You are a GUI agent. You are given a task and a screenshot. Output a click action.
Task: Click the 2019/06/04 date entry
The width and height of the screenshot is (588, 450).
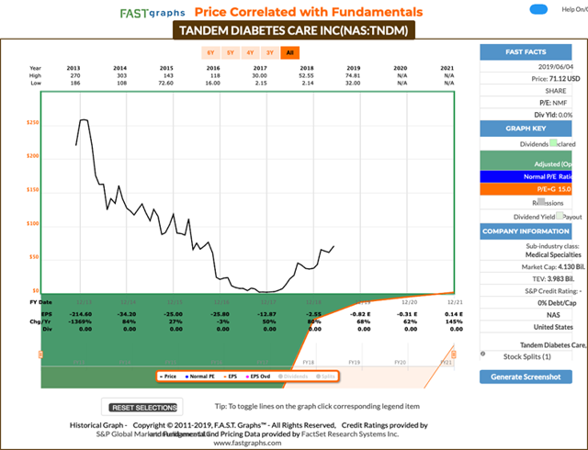(555, 67)
